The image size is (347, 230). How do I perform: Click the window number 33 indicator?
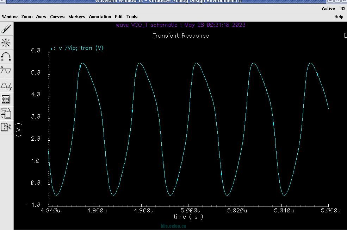pyautogui.click(x=343, y=9)
